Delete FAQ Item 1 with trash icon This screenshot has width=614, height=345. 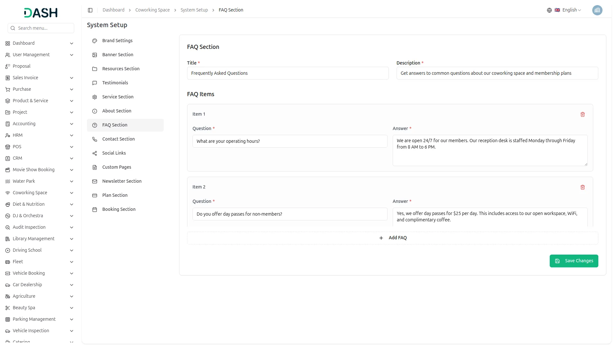(x=582, y=114)
